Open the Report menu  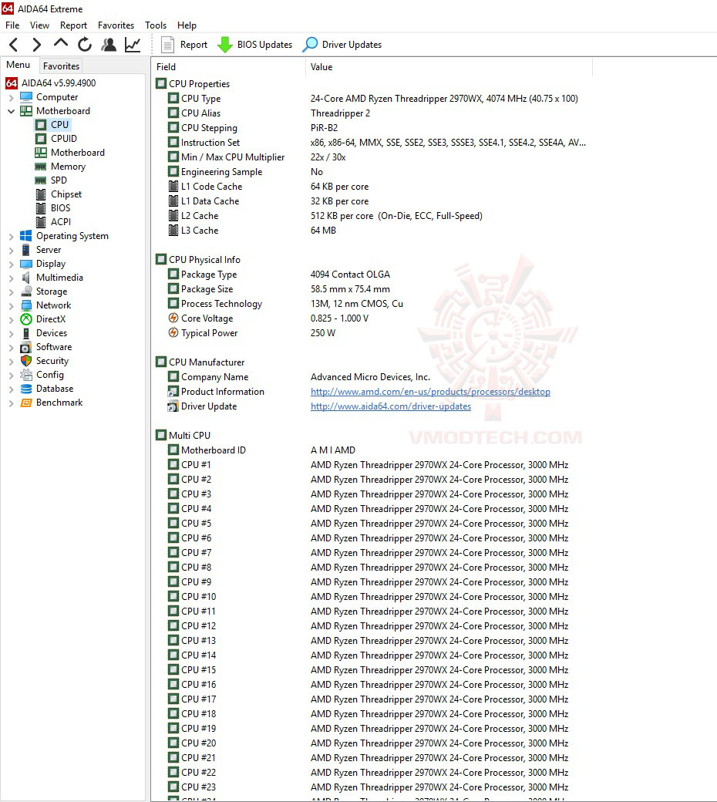click(x=74, y=25)
